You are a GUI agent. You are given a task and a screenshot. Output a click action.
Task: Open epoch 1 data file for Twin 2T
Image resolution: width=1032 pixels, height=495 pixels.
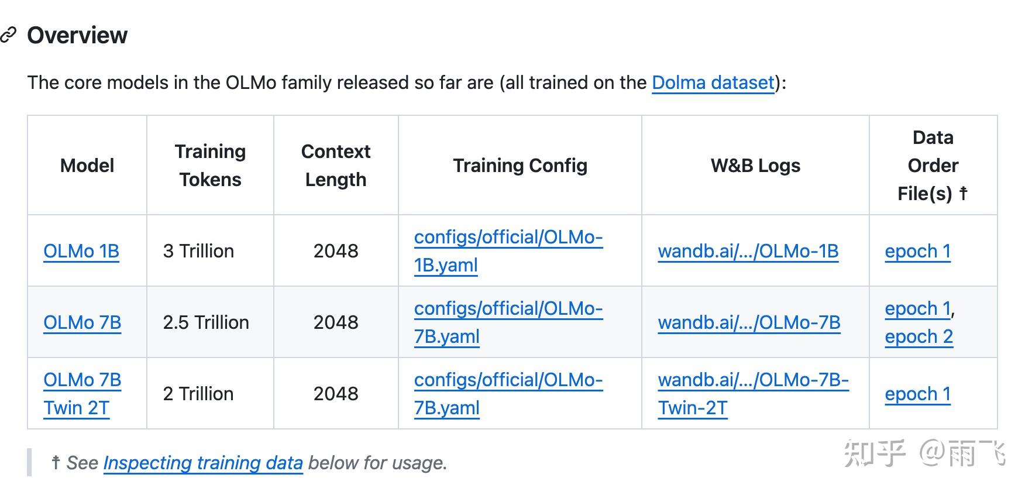917,394
